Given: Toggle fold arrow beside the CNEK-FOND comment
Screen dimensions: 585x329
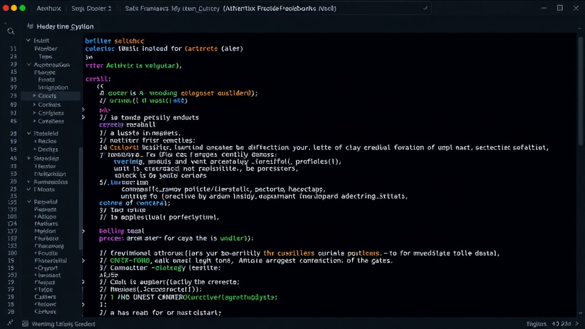Looking at the screenshot, I should click(x=83, y=260).
